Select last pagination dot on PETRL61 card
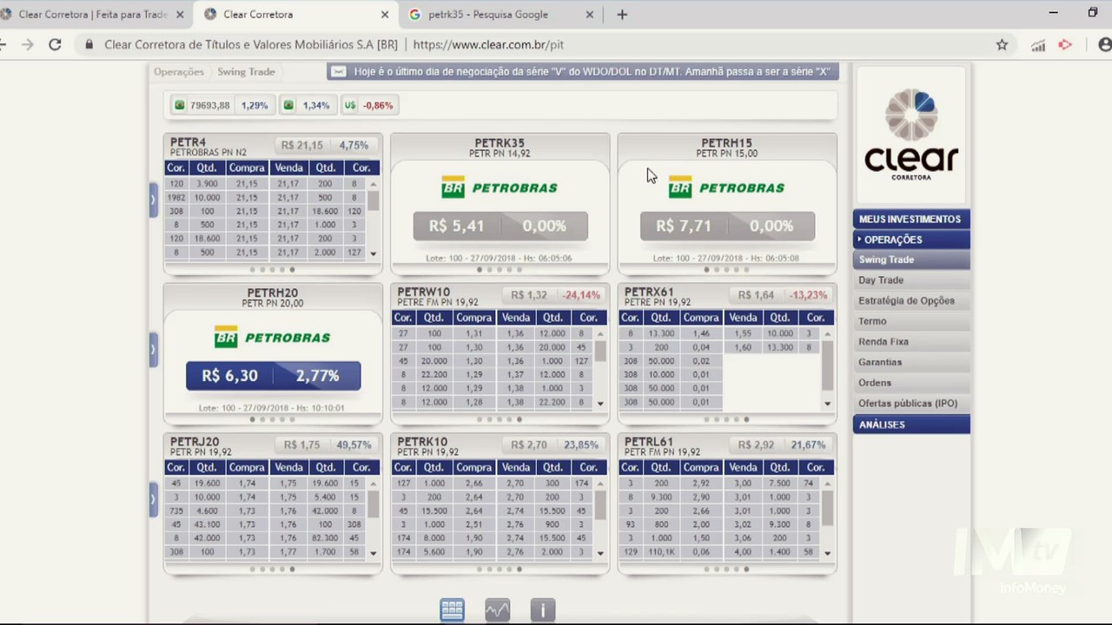 (746, 569)
